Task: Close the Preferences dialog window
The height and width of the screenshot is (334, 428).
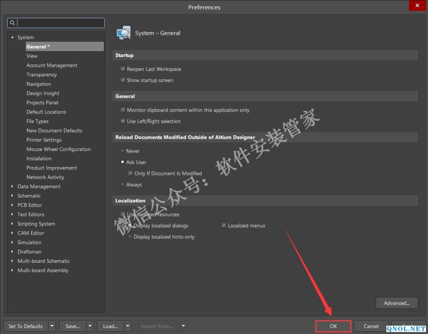Action: pos(417,6)
